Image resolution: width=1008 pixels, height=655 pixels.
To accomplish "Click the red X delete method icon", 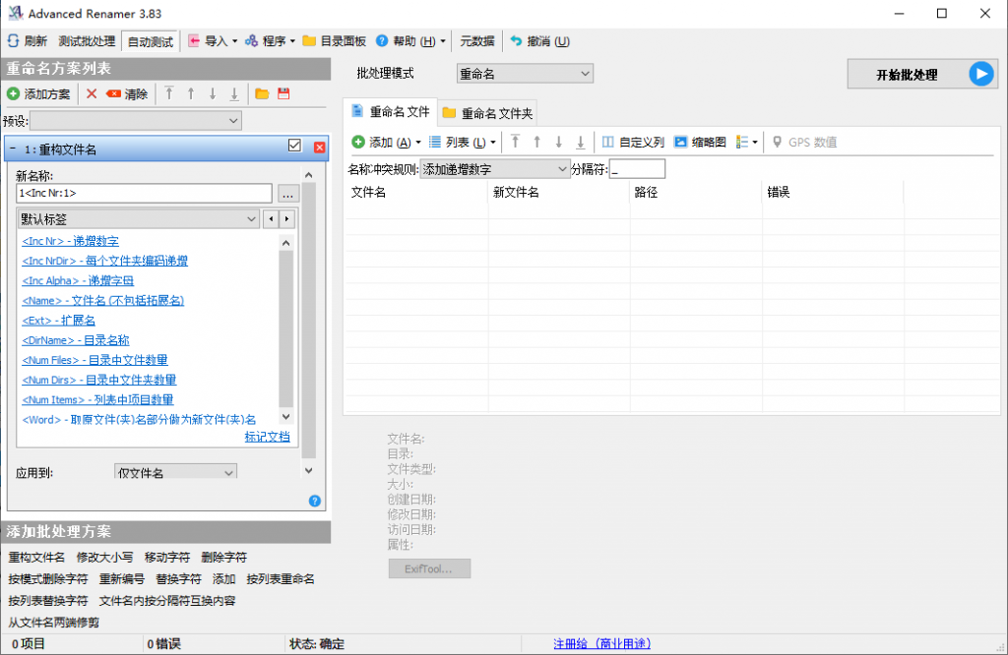I will coord(92,93).
